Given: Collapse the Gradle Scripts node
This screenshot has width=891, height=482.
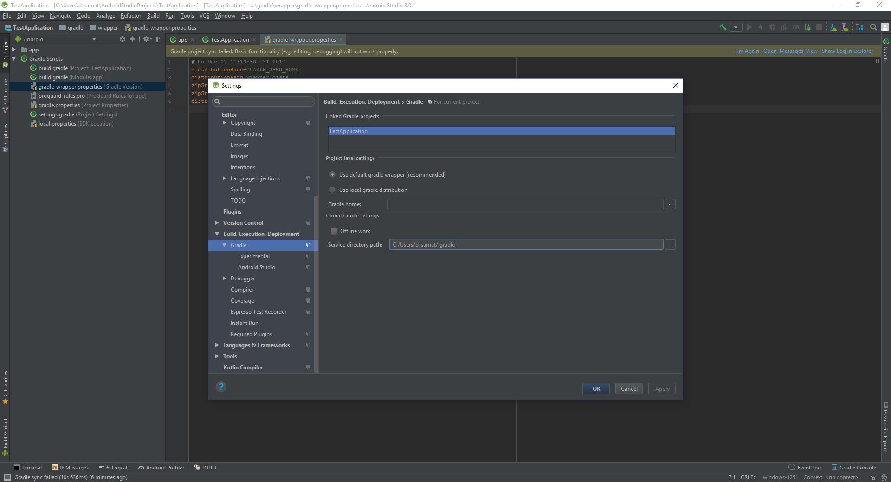Looking at the screenshot, I should point(14,59).
